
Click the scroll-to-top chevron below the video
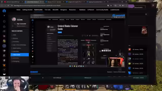pyautogui.click(x=120, y=69)
